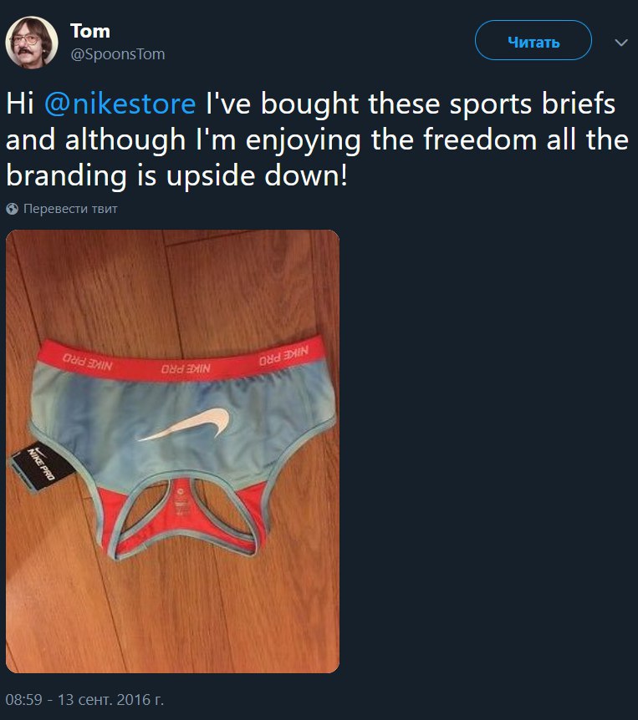Click the white Nike swoosh in photo
The image size is (638, 720).
click(x=187, y=423)
